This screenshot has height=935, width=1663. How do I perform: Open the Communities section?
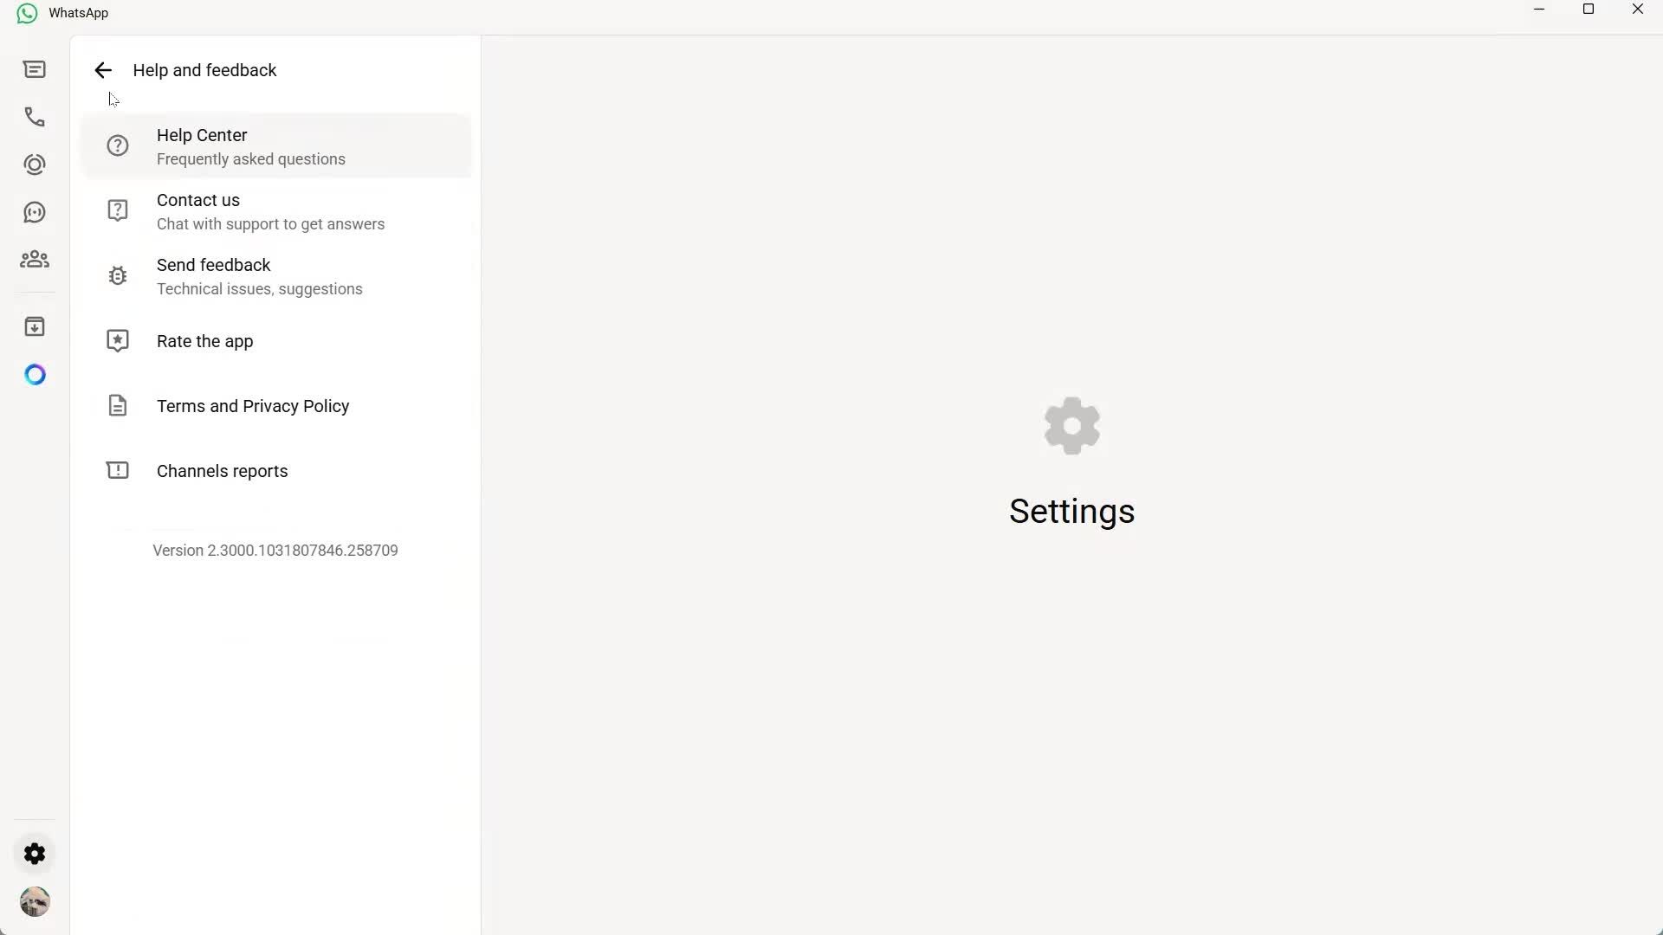[x=35, y=259]
